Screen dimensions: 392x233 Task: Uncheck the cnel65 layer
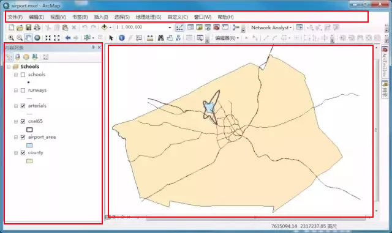coord(23,122)
